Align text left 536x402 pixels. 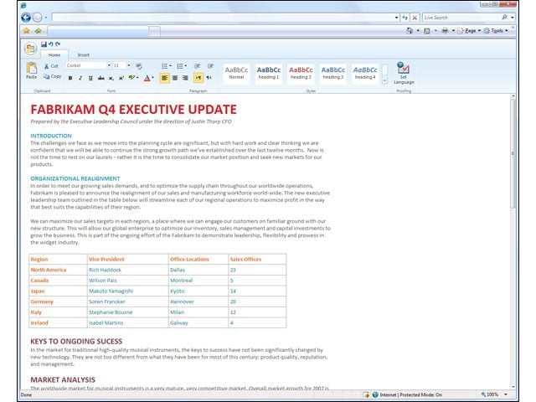[164, 78]
